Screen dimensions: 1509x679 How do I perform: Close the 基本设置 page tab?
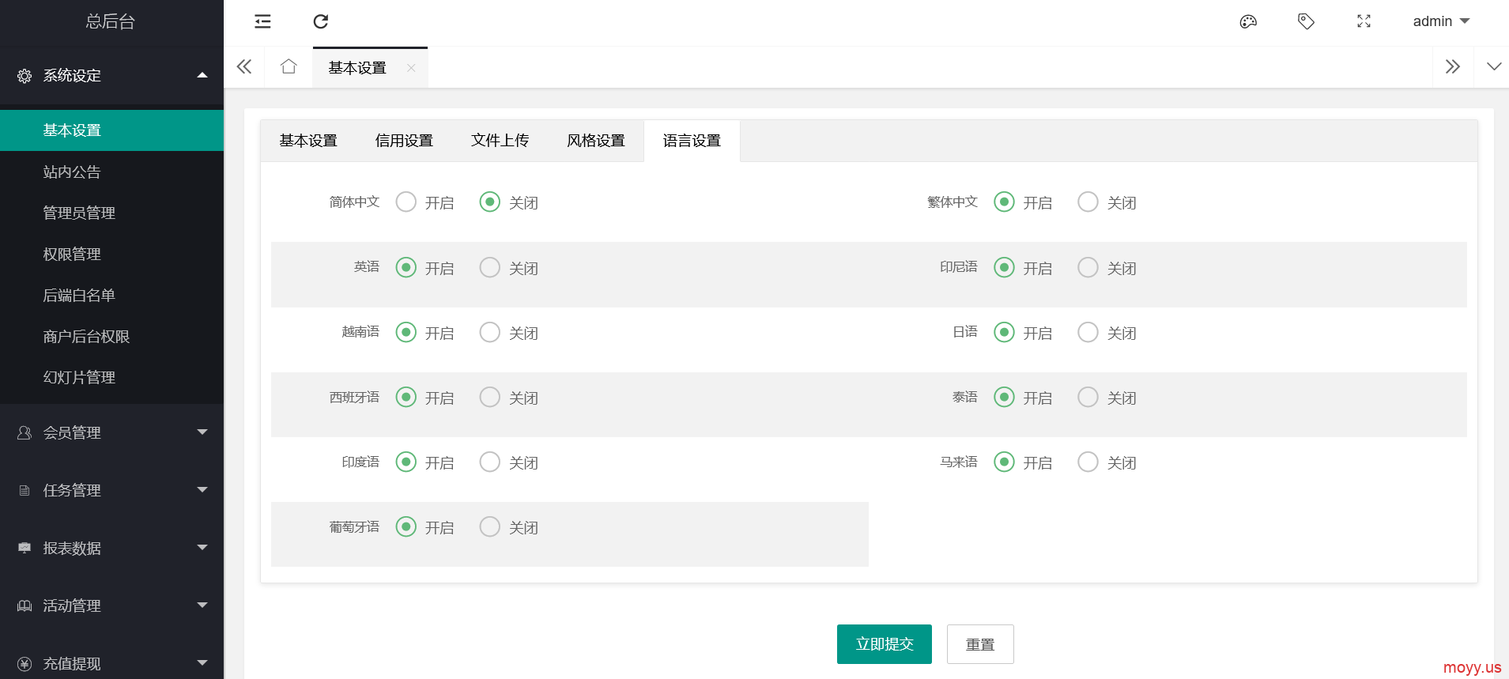click(x=411, y=68)
